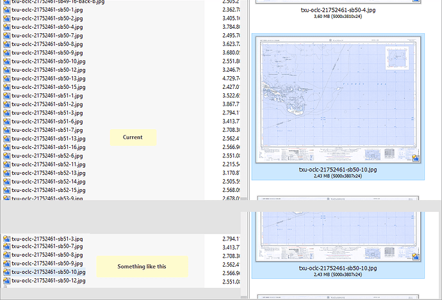Screen dimensions: 442x300
Task: Click the file icon beside txu-oclc-21752461-sb51-7.jpg
Action: [x=7, y=130]
